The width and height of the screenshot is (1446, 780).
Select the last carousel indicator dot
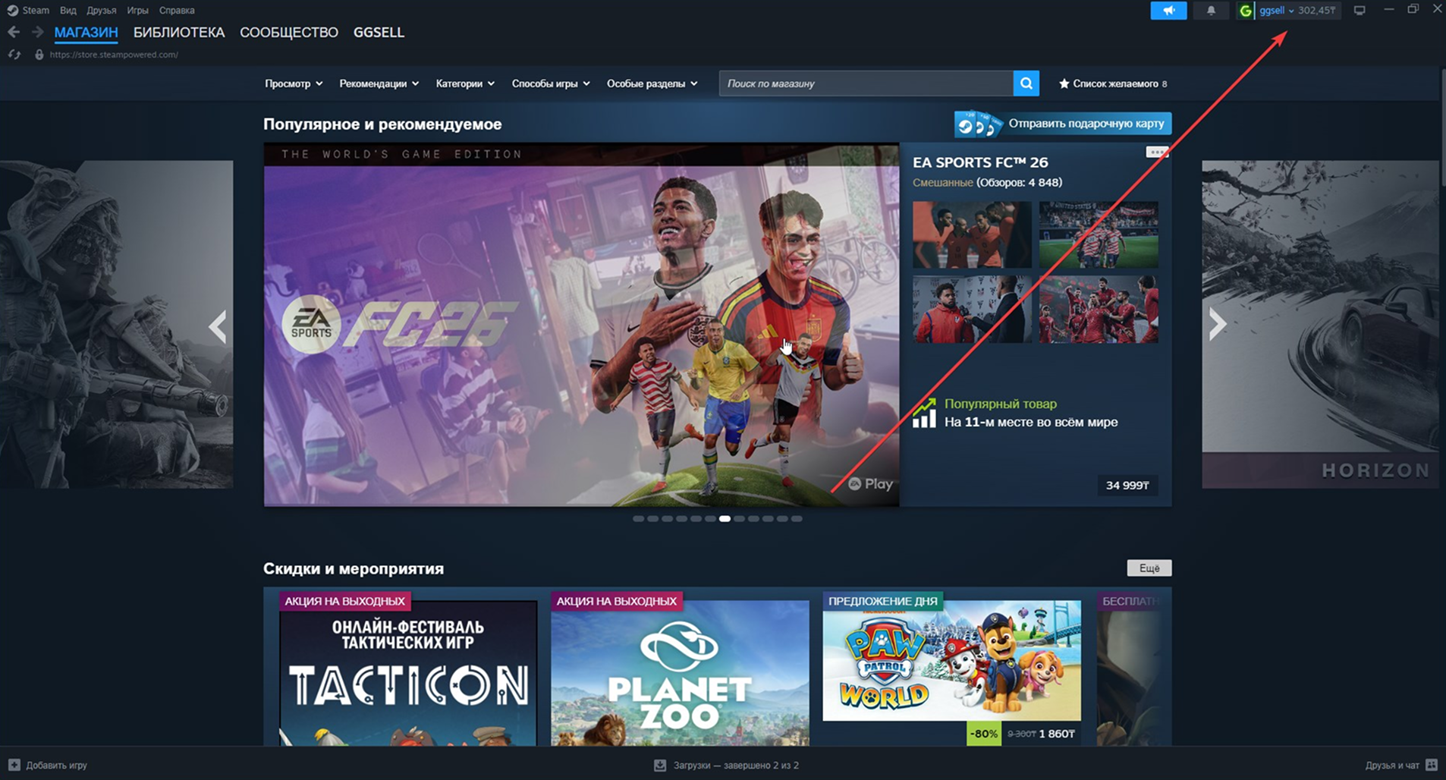797,519
